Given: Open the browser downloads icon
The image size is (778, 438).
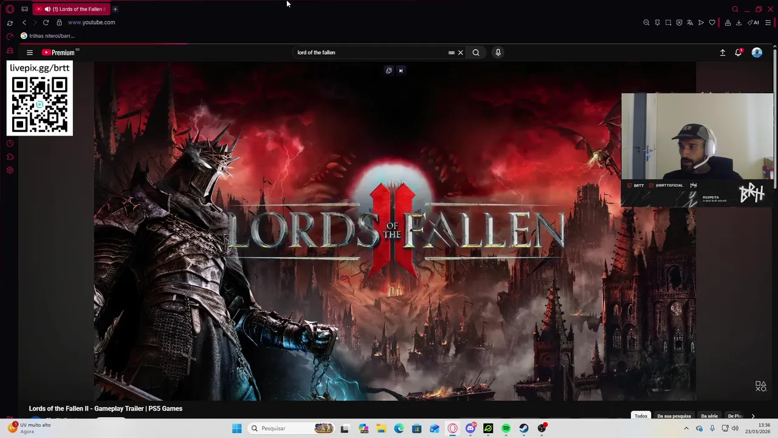Looking at the screenshot, I should pos(738,23).
